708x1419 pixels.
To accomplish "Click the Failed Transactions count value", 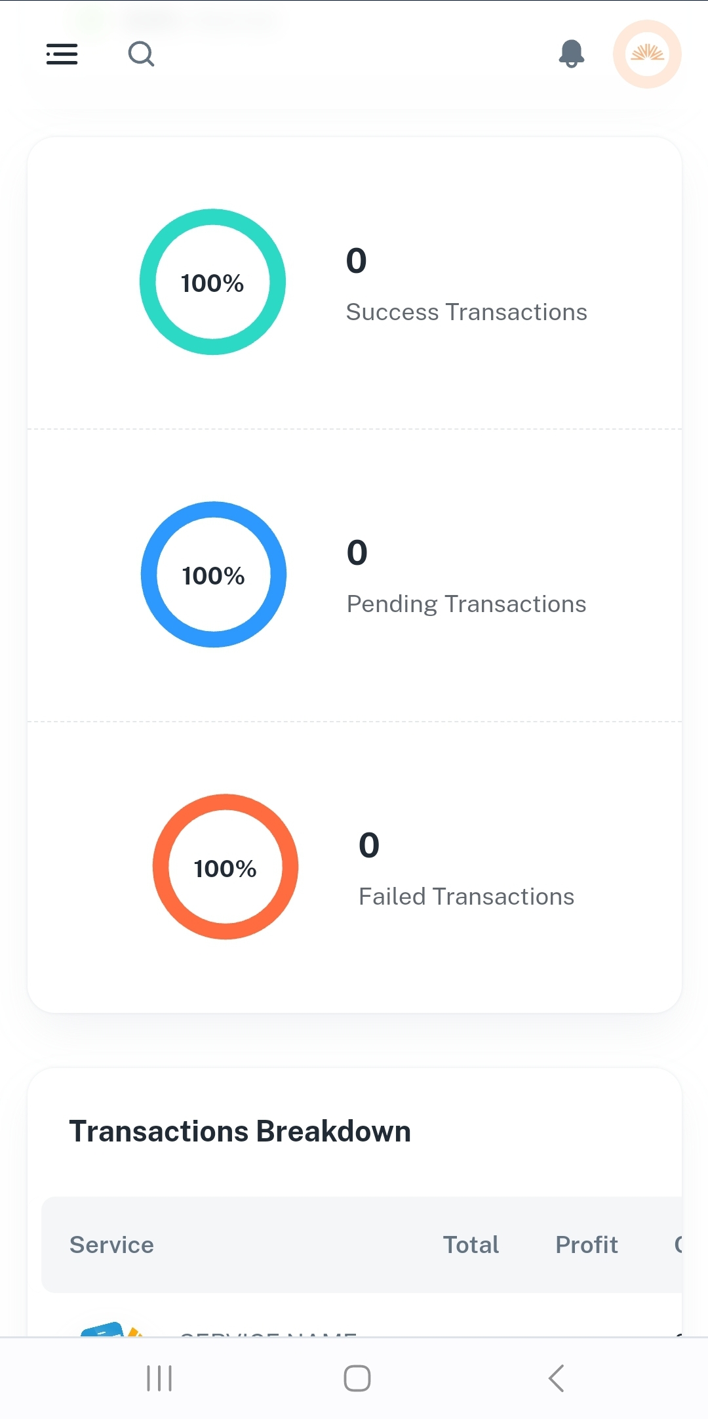I will 369,846.
